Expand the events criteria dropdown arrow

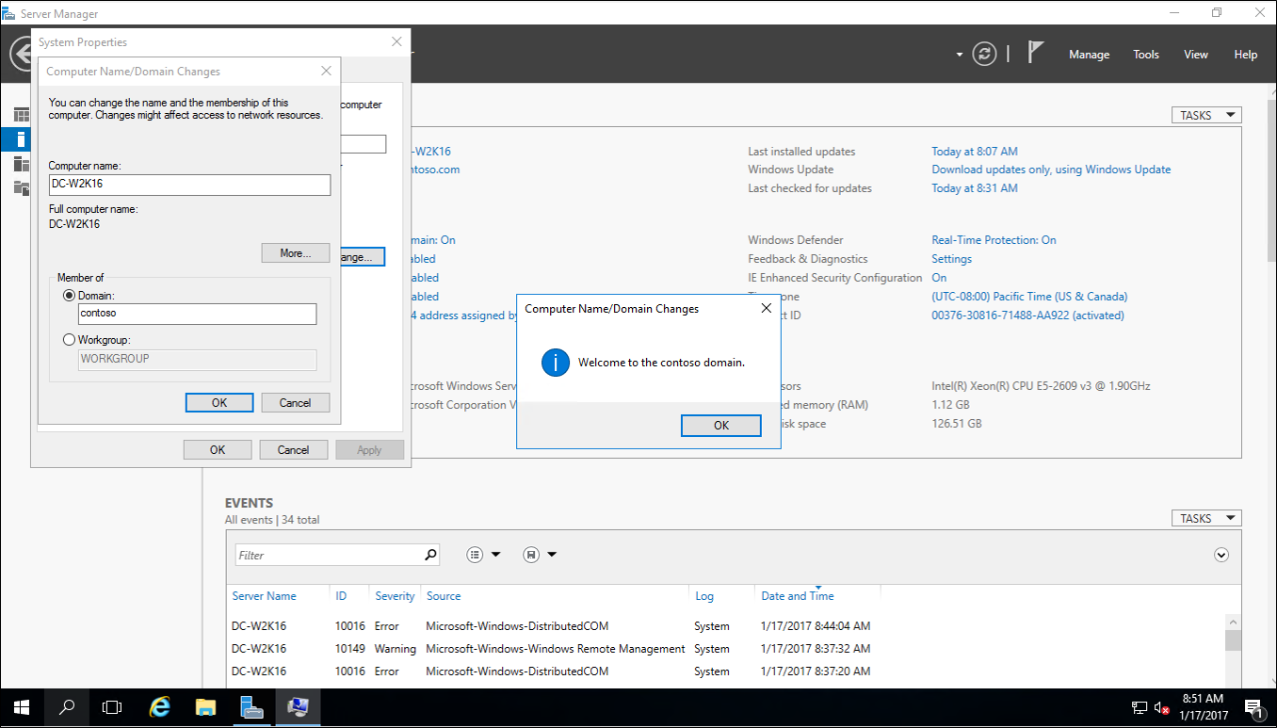496,555
